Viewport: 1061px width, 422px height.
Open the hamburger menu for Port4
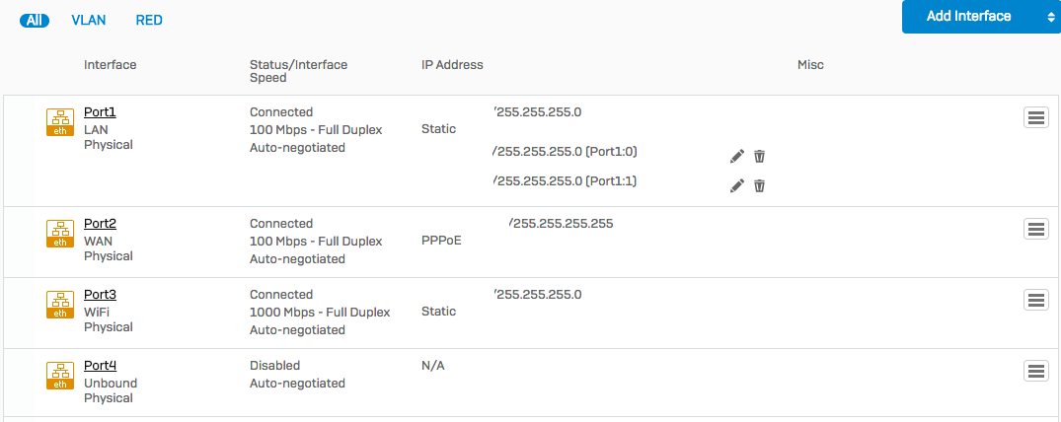[1036, 371]
